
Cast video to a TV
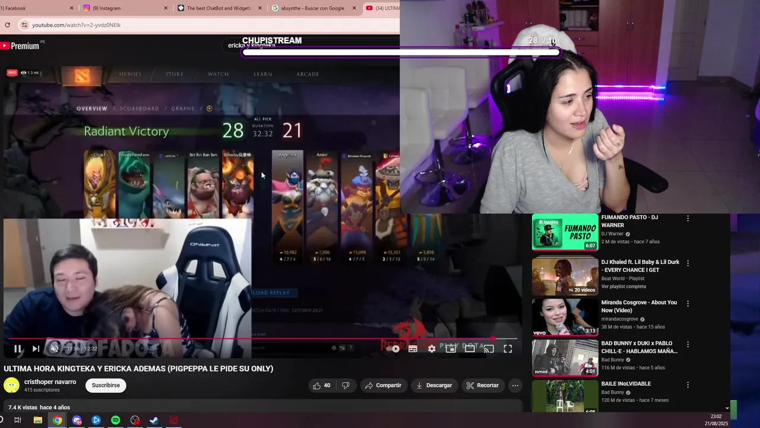(x=489, y=349)
